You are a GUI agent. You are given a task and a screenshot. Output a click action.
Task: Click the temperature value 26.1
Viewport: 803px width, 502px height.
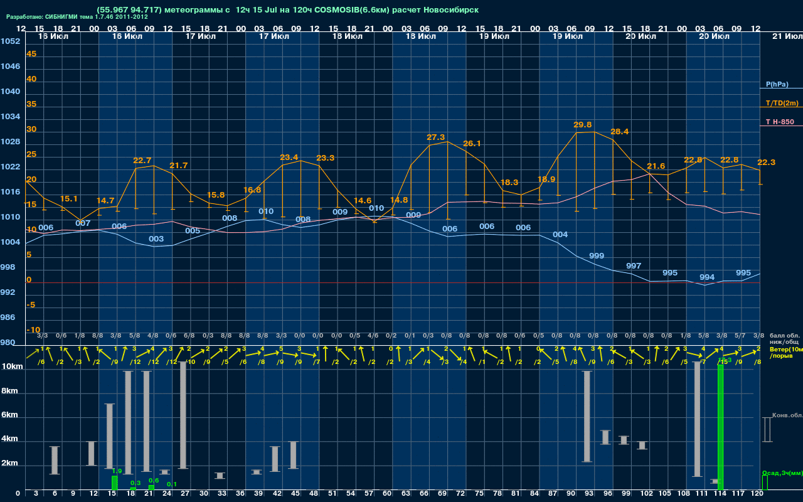click(472, 144)
